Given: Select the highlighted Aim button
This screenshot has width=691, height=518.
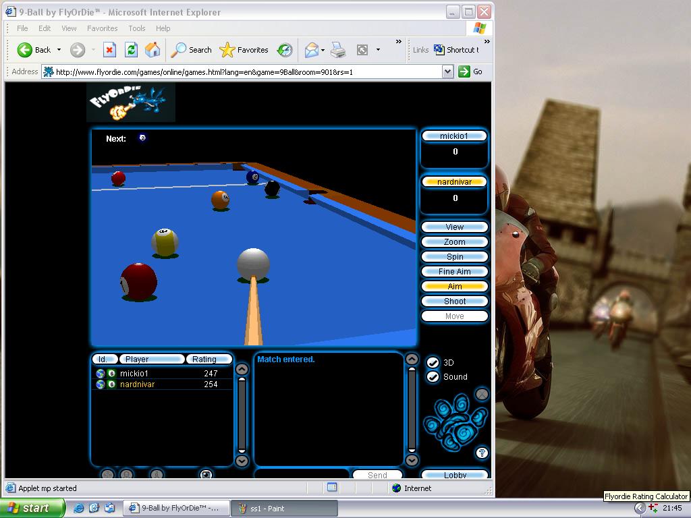Looking at the screenshot, I should [454, 286].
